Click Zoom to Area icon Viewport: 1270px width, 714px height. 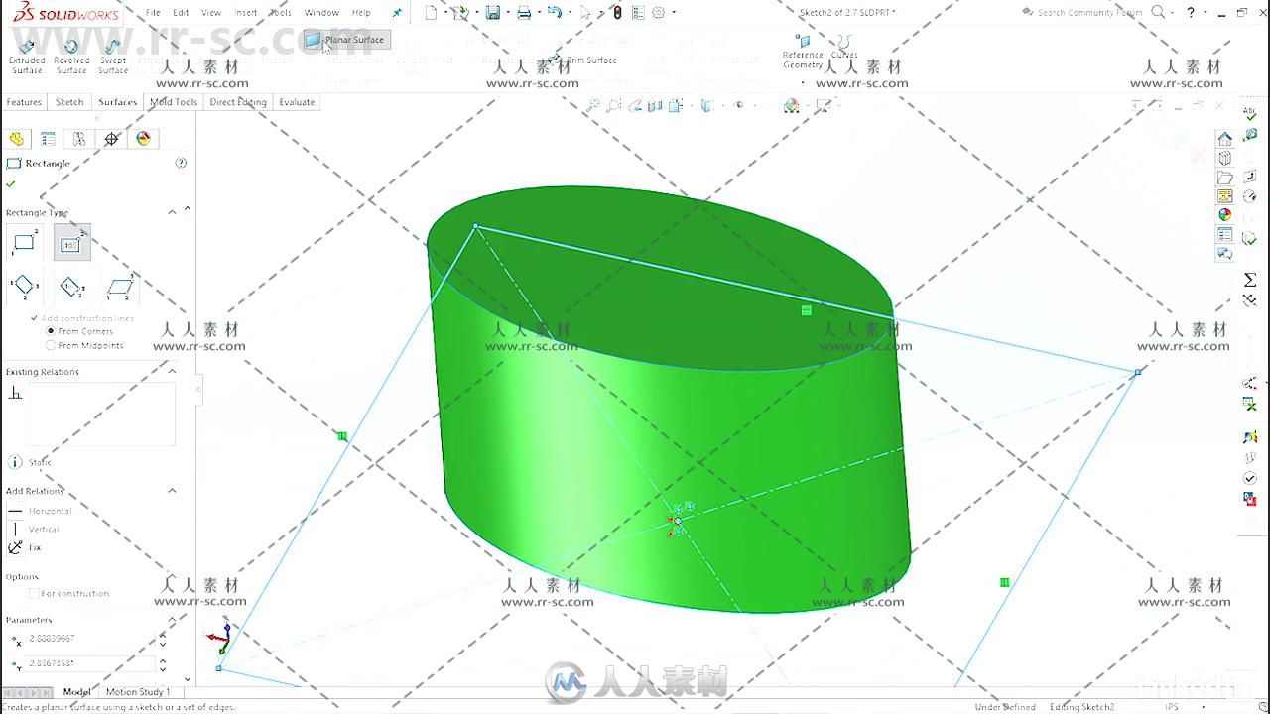pos(614,105)
